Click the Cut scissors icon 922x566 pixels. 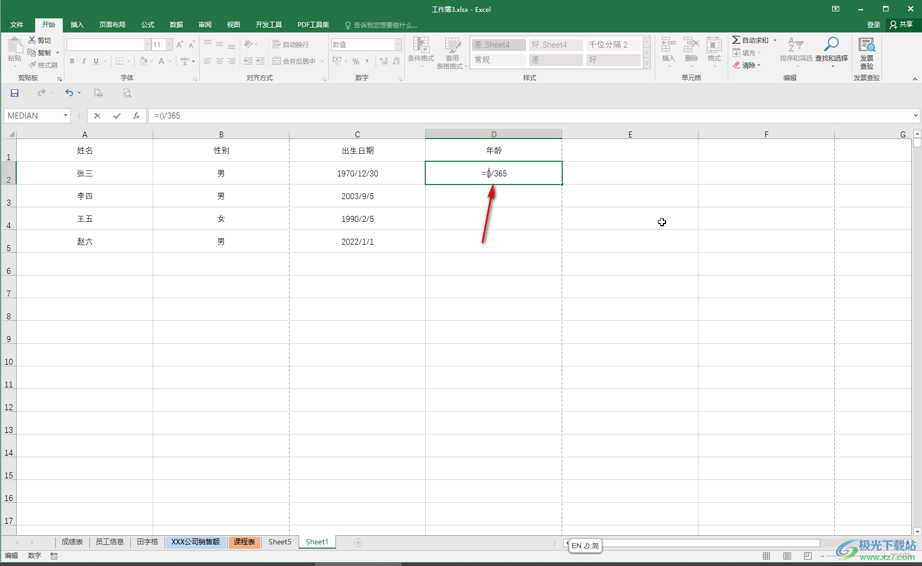[32, 40]
